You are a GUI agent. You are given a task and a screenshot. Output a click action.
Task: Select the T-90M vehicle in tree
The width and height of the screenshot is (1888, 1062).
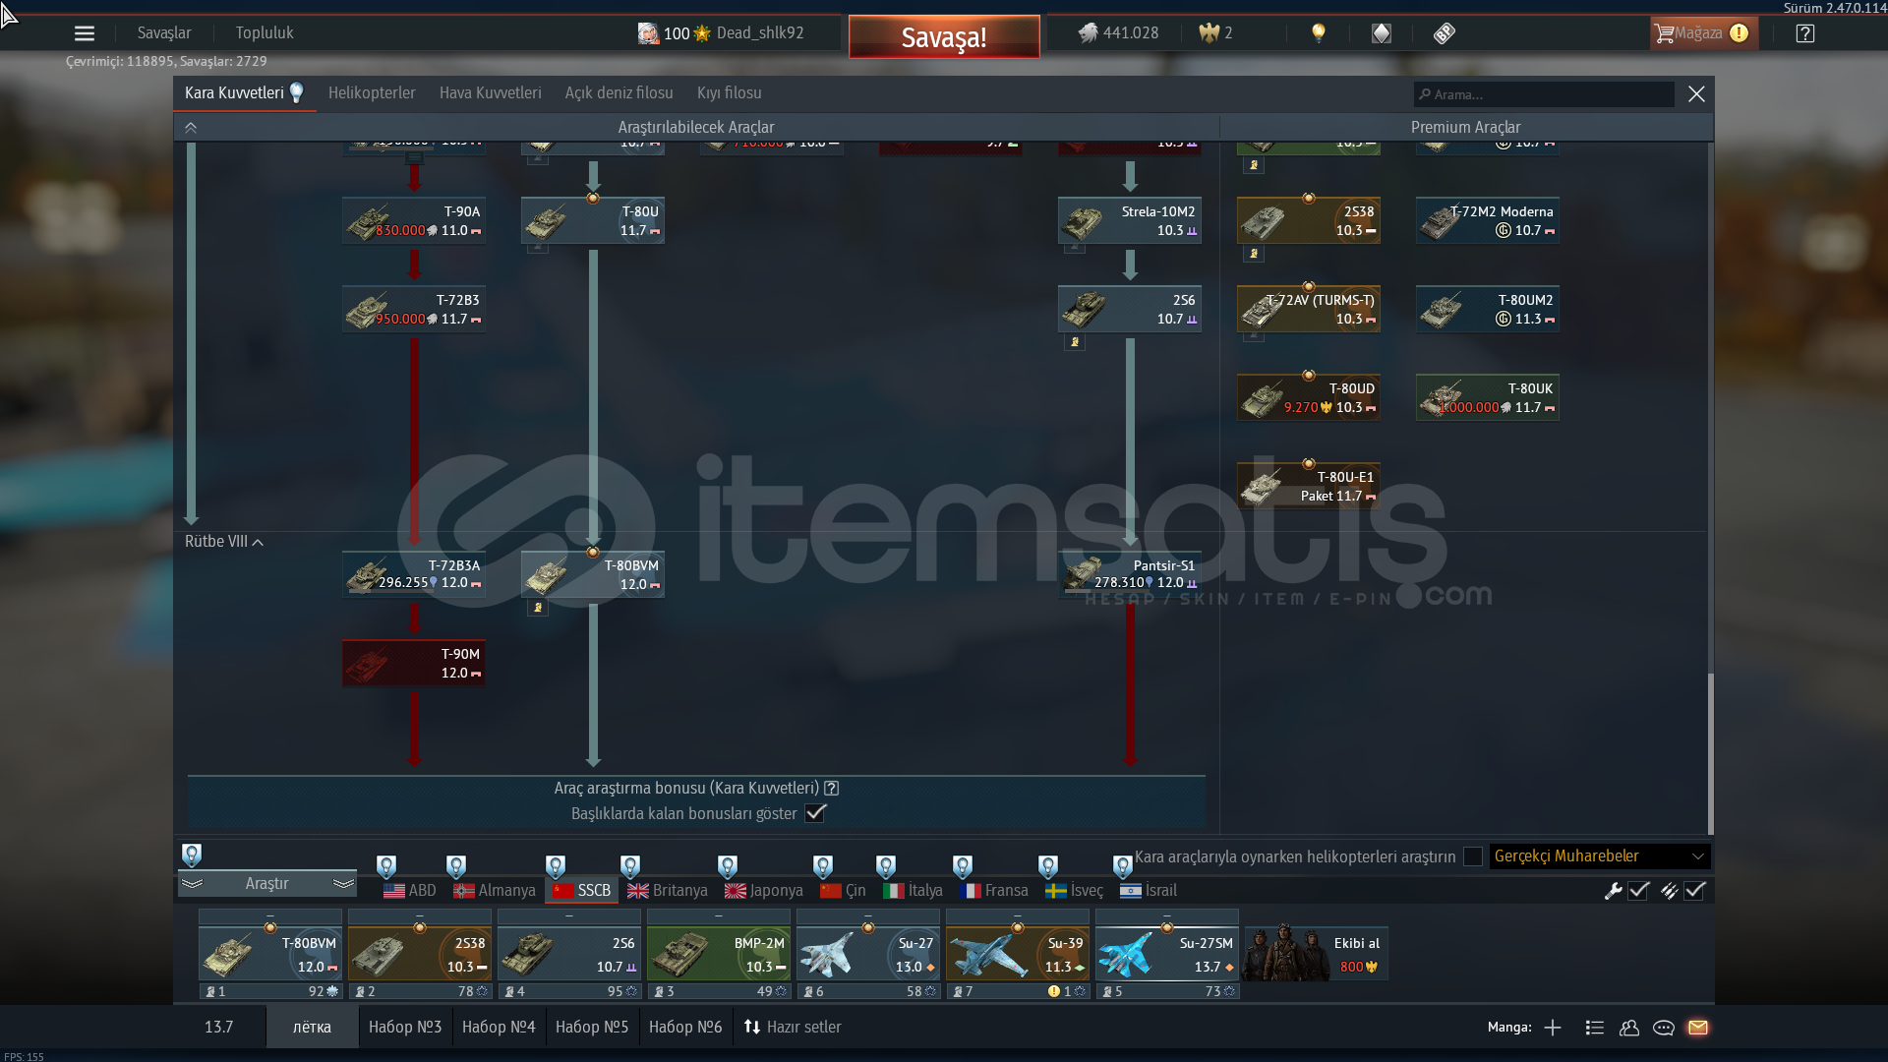pyautogui.click(x=414, y=664)
